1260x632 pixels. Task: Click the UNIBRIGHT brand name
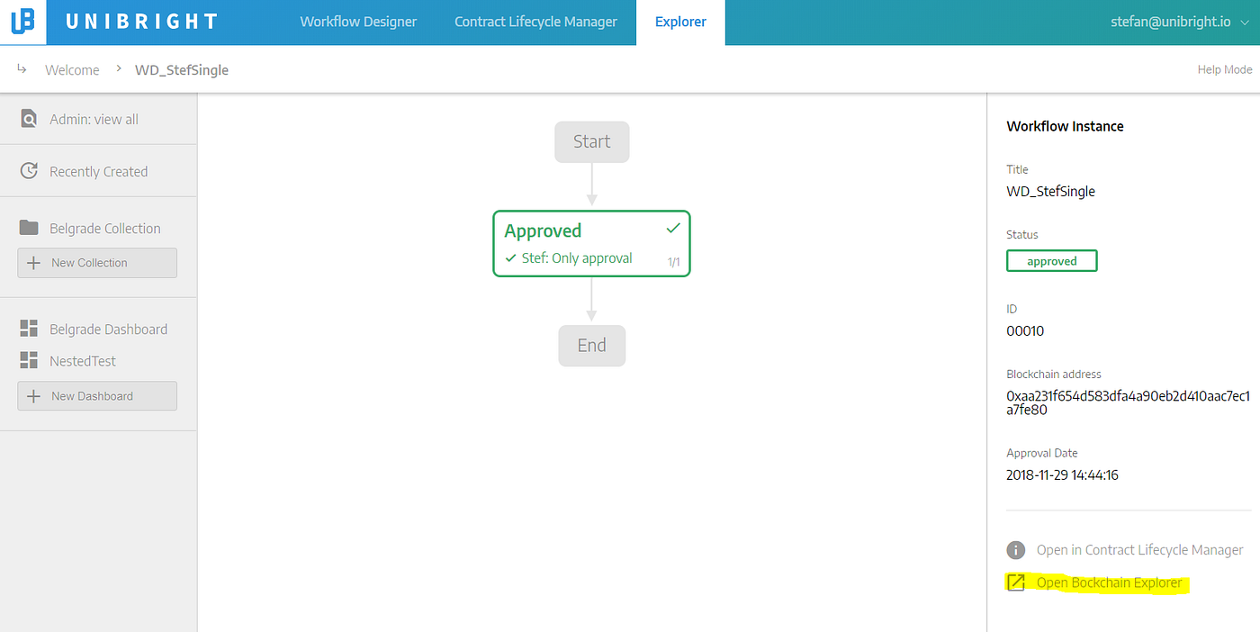pos(142,22)
